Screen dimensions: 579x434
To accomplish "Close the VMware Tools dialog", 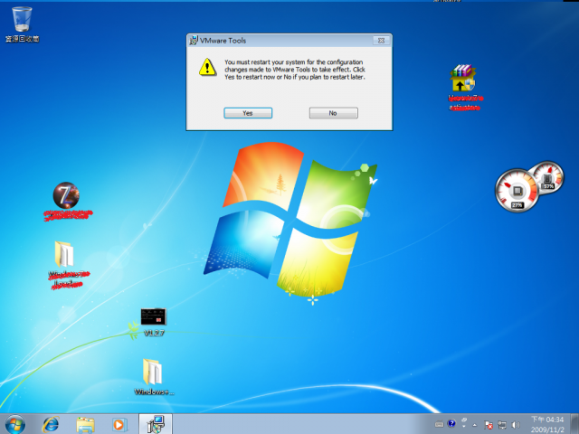I will 381,40.
